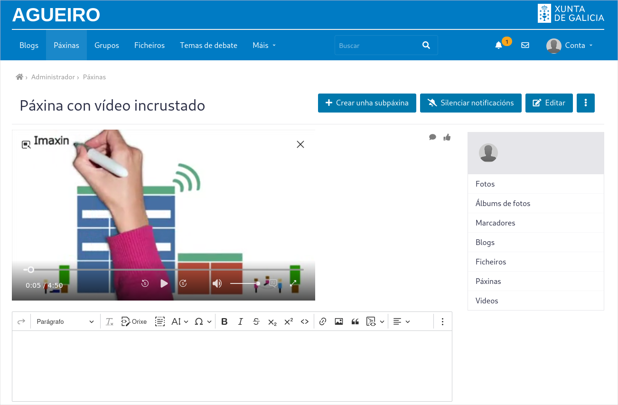Rewind the video five seconds

tap(145, 283)
